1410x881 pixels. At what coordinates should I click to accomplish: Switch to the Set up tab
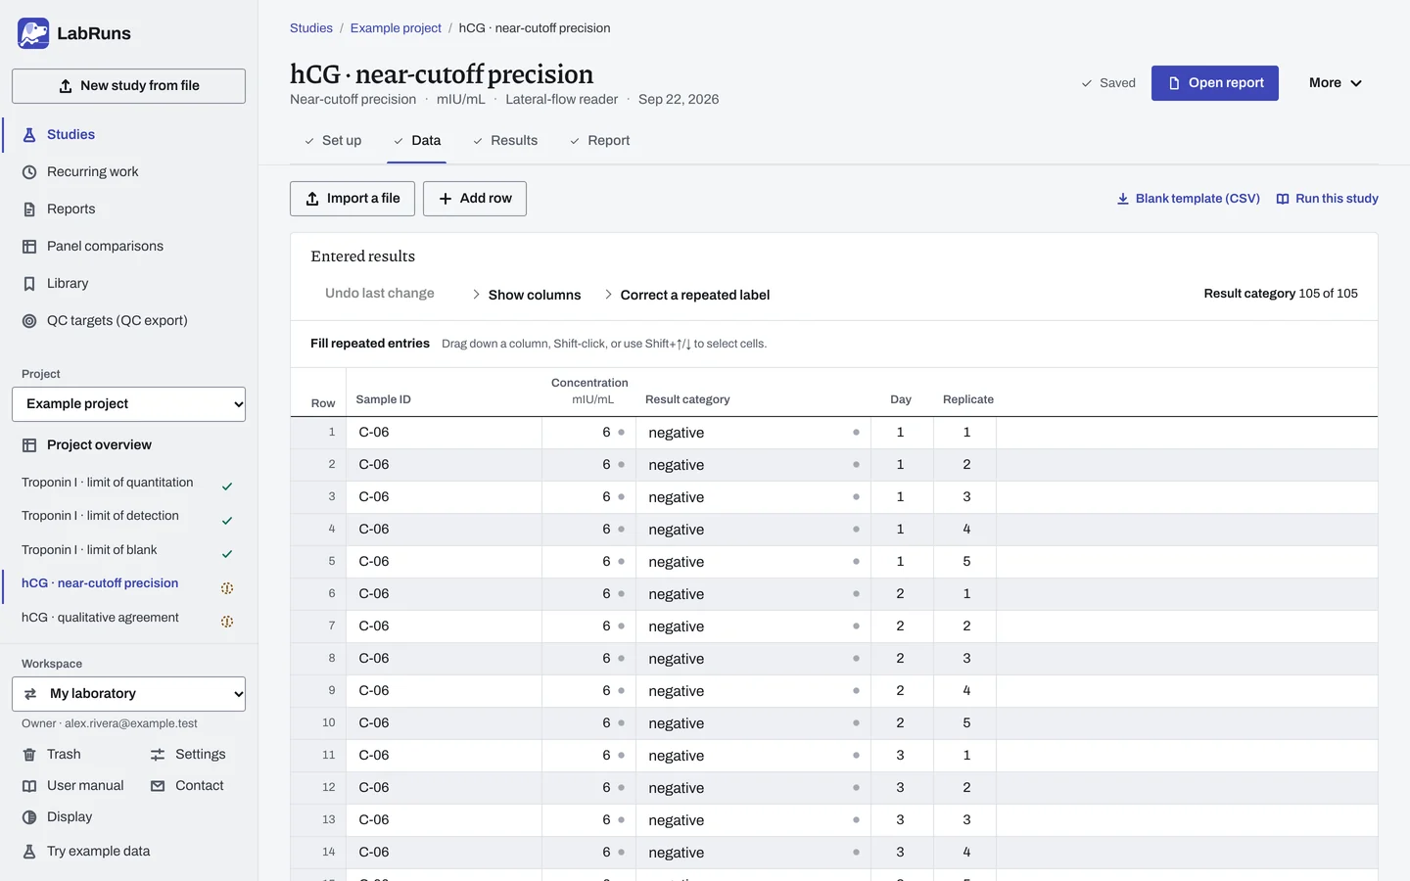pyautogui.click(x=333, y=141)
